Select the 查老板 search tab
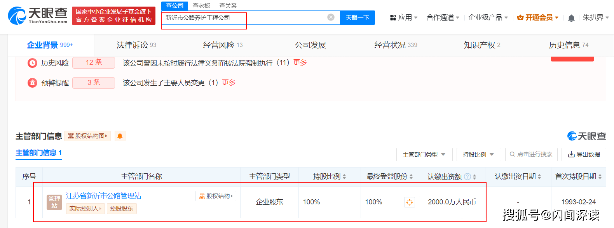The height and width of the screenshot is (228, 614). coord(201,6)
